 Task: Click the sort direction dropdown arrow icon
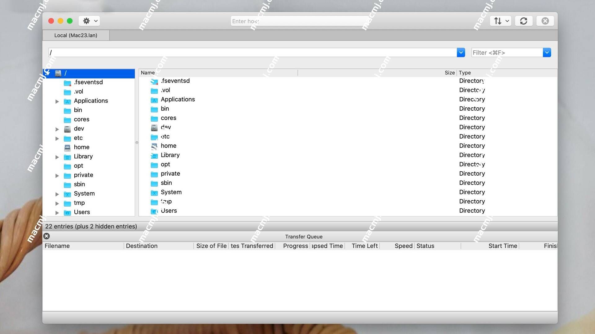pos(506,21)
